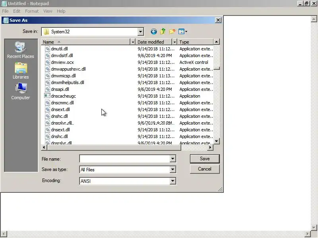Go up one folder level

point(163,32)
